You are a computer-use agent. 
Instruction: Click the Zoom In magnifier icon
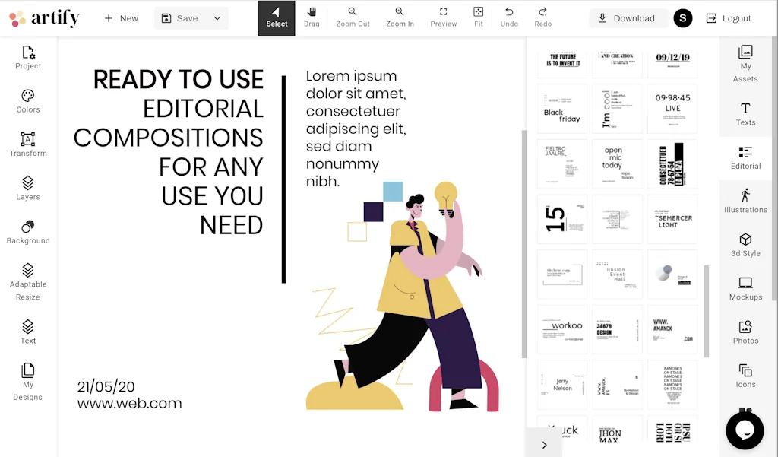pyautogui.click(x=400, y=17)
